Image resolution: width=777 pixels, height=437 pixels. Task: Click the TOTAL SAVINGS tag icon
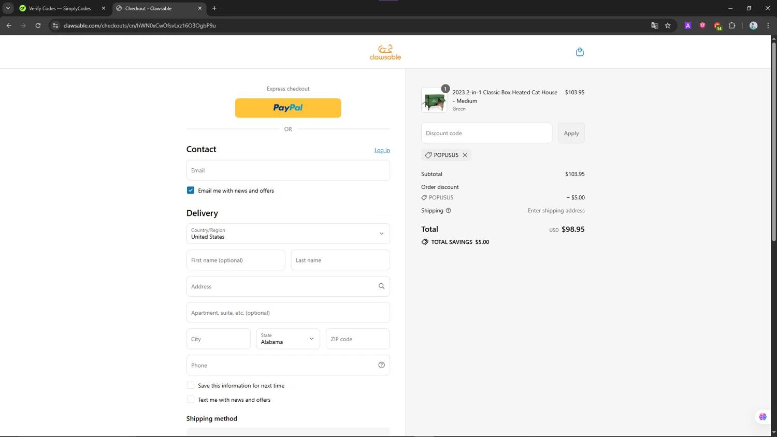(x=425, y=242)
